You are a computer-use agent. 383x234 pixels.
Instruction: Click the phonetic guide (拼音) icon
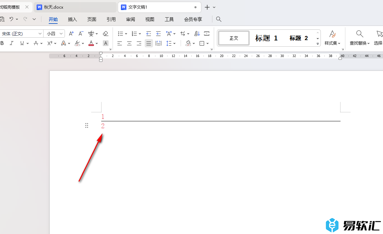[91, 34]
